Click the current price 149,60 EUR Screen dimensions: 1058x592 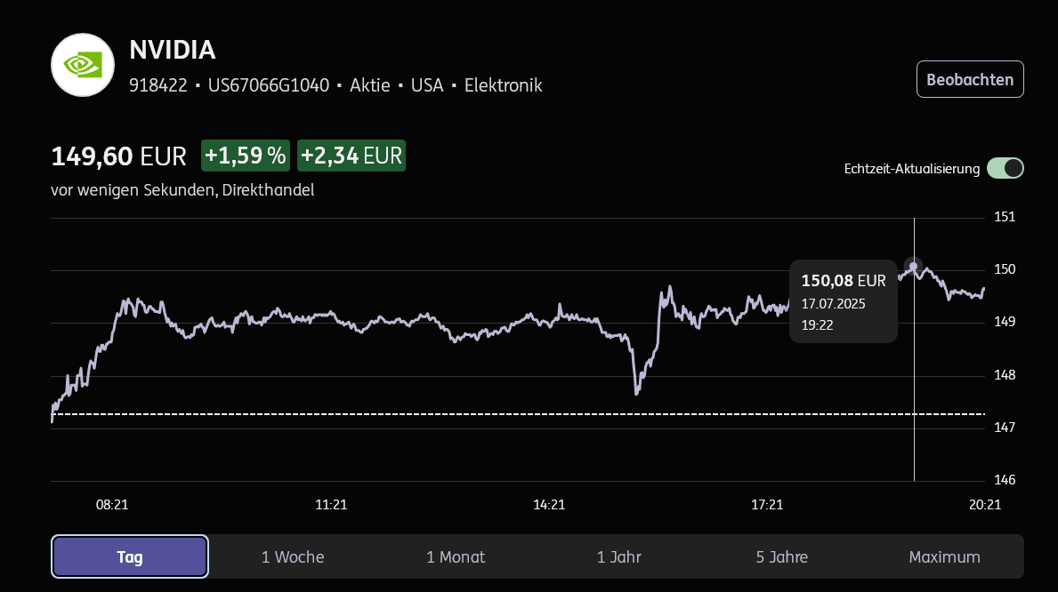pos(118,156)
